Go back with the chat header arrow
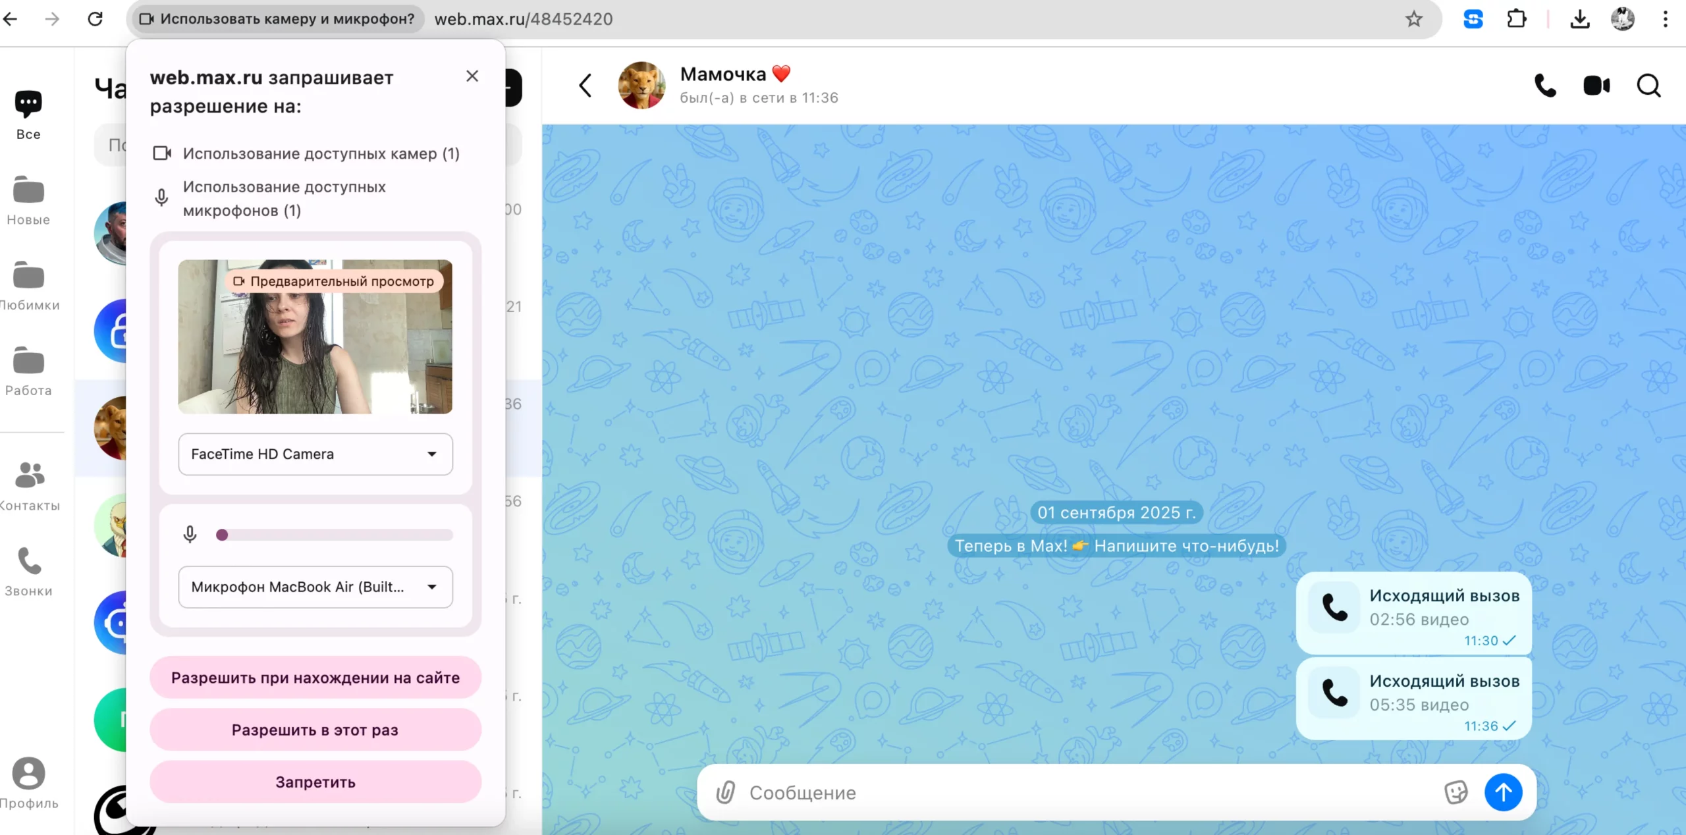 585,86
